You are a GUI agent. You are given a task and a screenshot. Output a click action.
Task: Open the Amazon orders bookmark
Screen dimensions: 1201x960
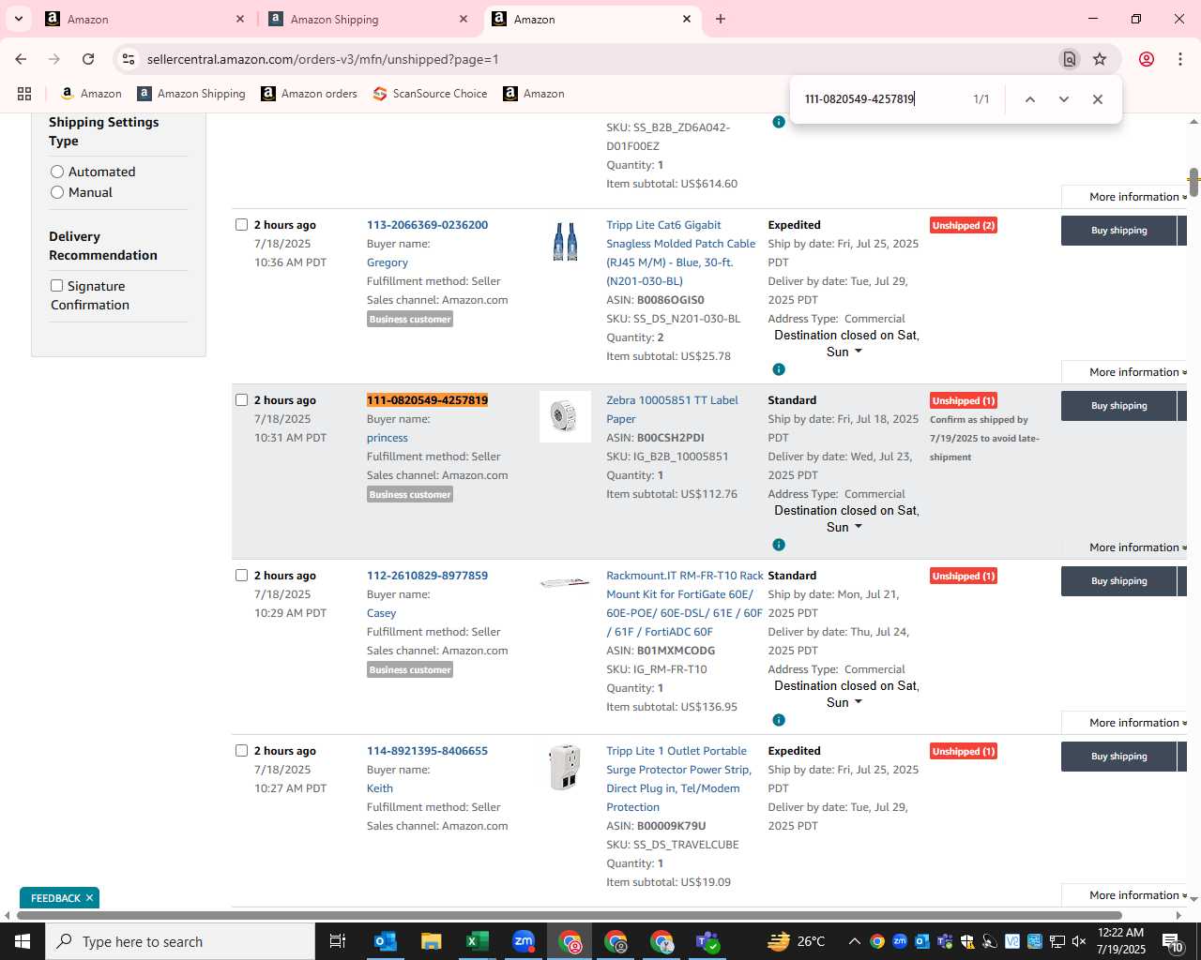pos(310,94)
